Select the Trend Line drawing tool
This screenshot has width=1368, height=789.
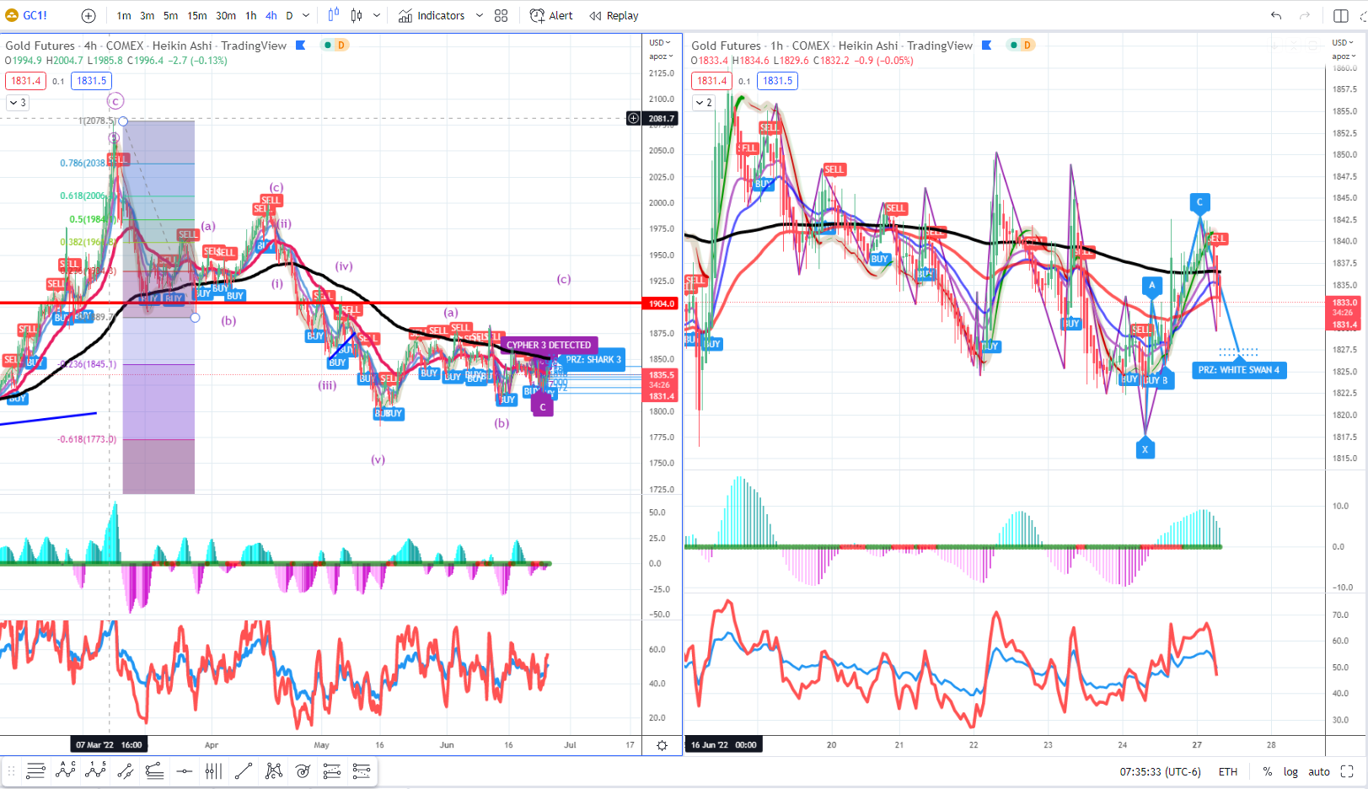click(x=244, y=770)
